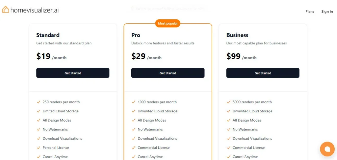Open the orange chat bubble widget
Image resolution: width=337 pixels, height=160 pixels.
(327, 149)
